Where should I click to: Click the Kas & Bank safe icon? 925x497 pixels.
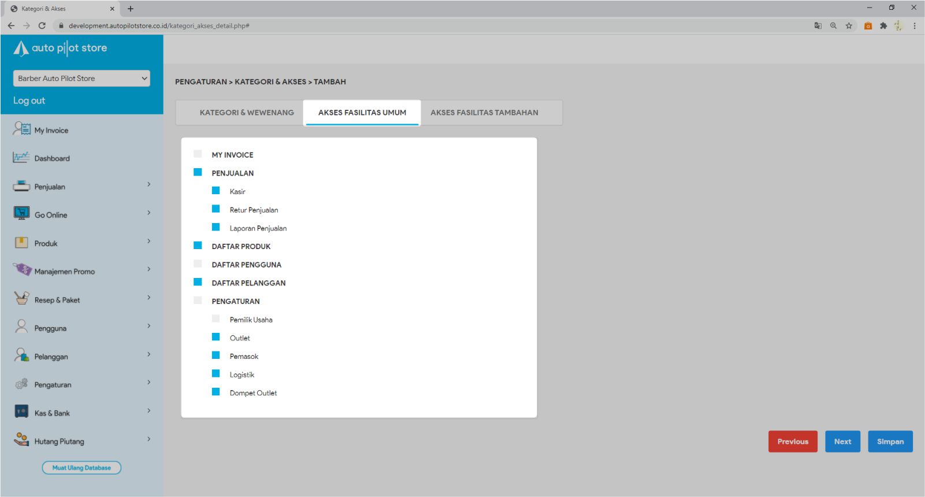click(21, 412)
